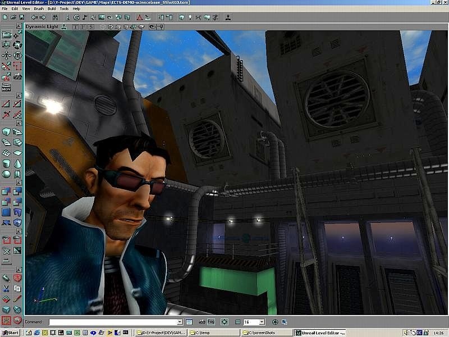The height and width of the screenshot is (337, 449).
Task: Build a Sphere brush
Action: click(x=6, y=174)
